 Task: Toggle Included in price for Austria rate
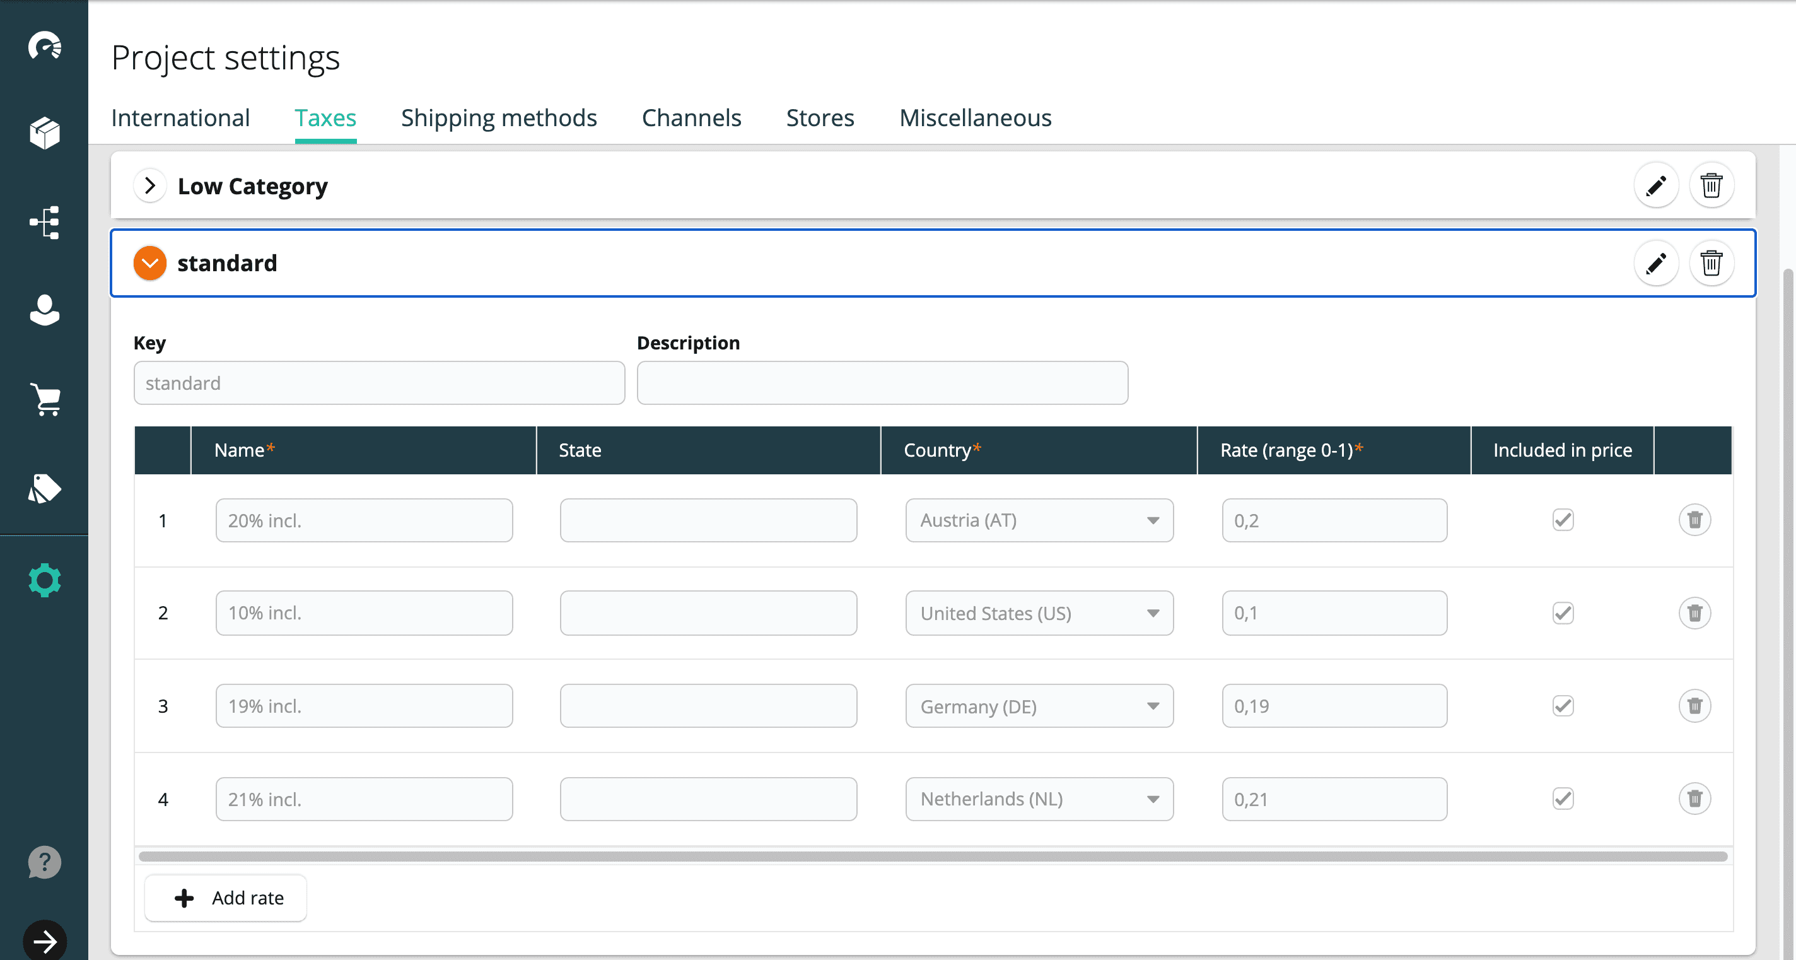tap(1563, 520)
